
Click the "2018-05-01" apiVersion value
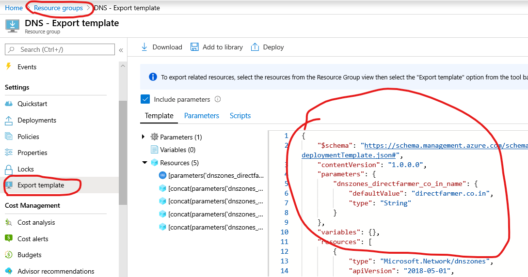click(427, 271)
